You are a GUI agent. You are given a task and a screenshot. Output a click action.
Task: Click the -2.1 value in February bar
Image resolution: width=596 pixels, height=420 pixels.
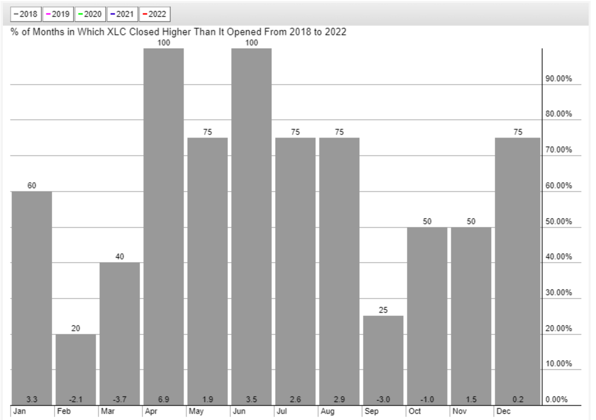tap(75, 400)
